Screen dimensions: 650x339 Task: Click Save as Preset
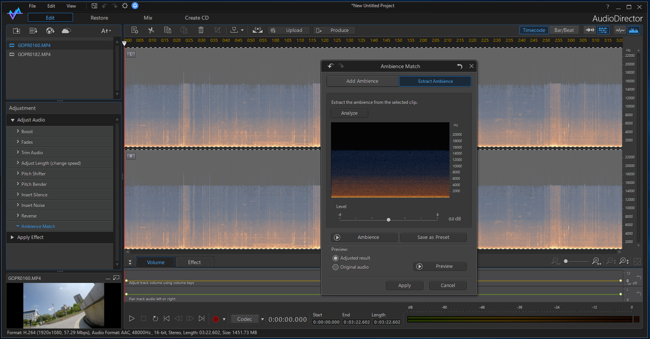tap(433, 237)
